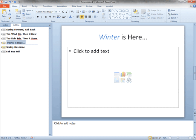Viewport: 196px width, 140px height.
Task: Toggle Align Text Left
Action: [78, 17]
